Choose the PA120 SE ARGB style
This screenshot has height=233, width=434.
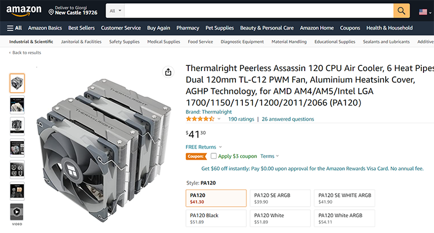[x=280, y=198]
